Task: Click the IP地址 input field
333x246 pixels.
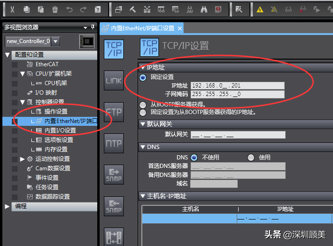Action: pos(238,86)
